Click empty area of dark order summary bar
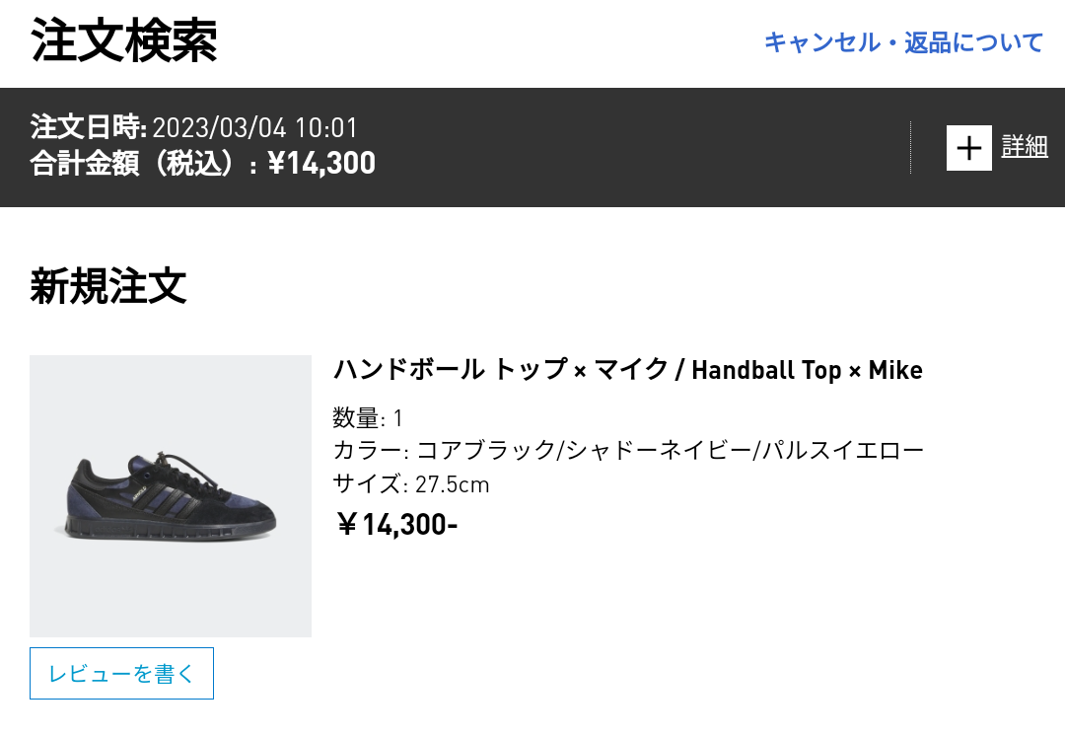This screenshot has height=738, width=1065. (x=641, y=148)
